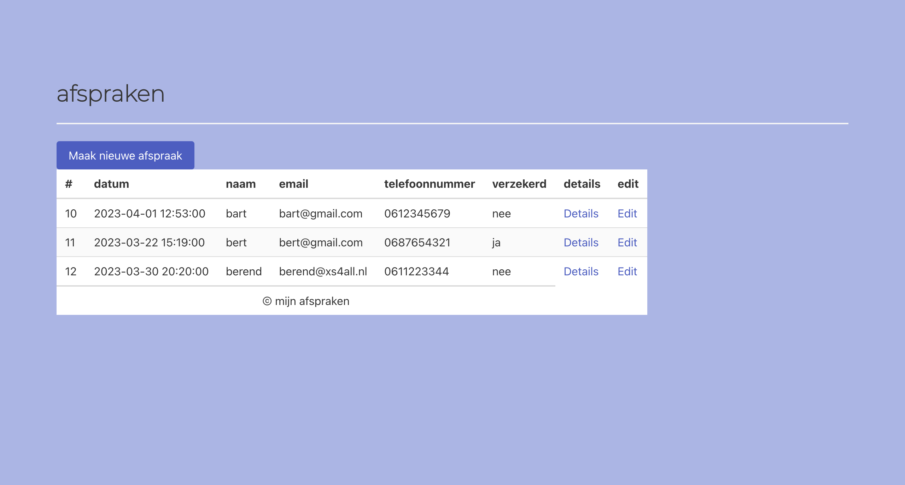Click the Maak nieuwe afspraak button
905x485 pixels.
click(x=125, y=155)
